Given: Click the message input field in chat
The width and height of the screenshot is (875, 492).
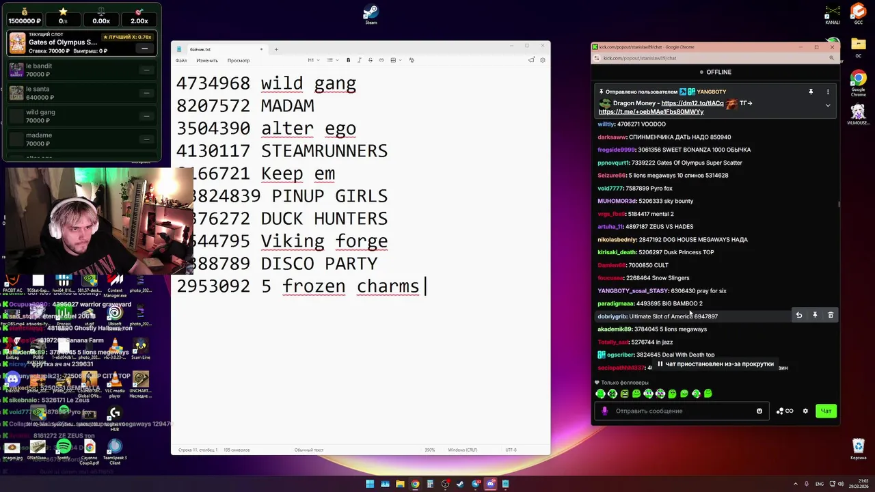Looking at the screenshot, I should tap(682, 411).
